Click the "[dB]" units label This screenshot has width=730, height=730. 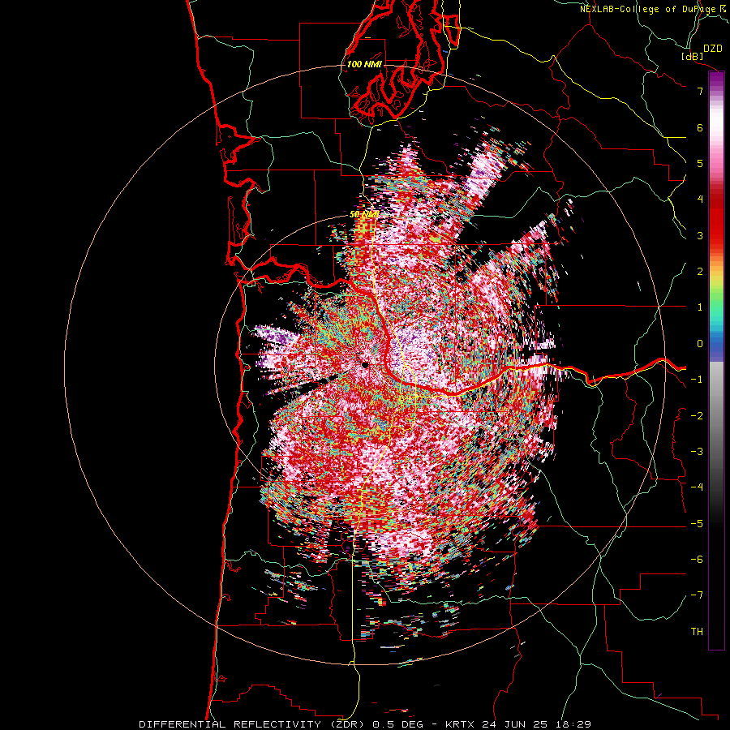click(x=693, y=56)
